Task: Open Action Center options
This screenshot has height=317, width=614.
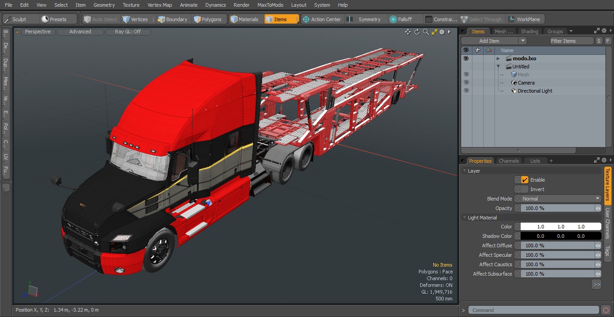Action: tap(322, 19)
